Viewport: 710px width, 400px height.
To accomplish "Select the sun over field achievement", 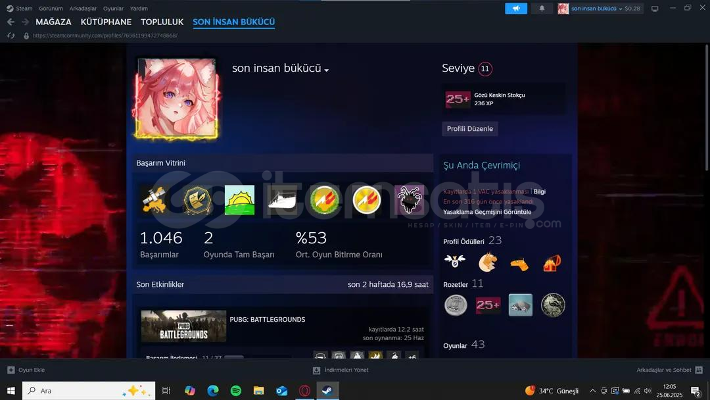I will pyautogui.click(x=239, y=200).
